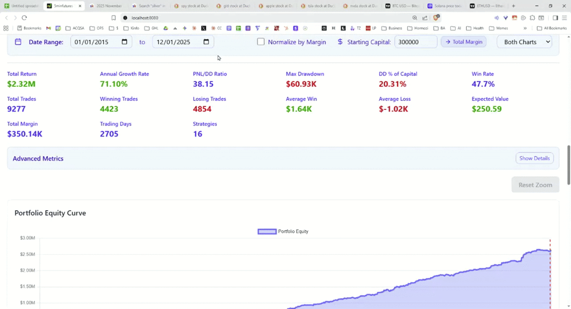The image size is (571, 309).
Task: Click the Total Trades value 9277
Action: (x=16, y=109)
